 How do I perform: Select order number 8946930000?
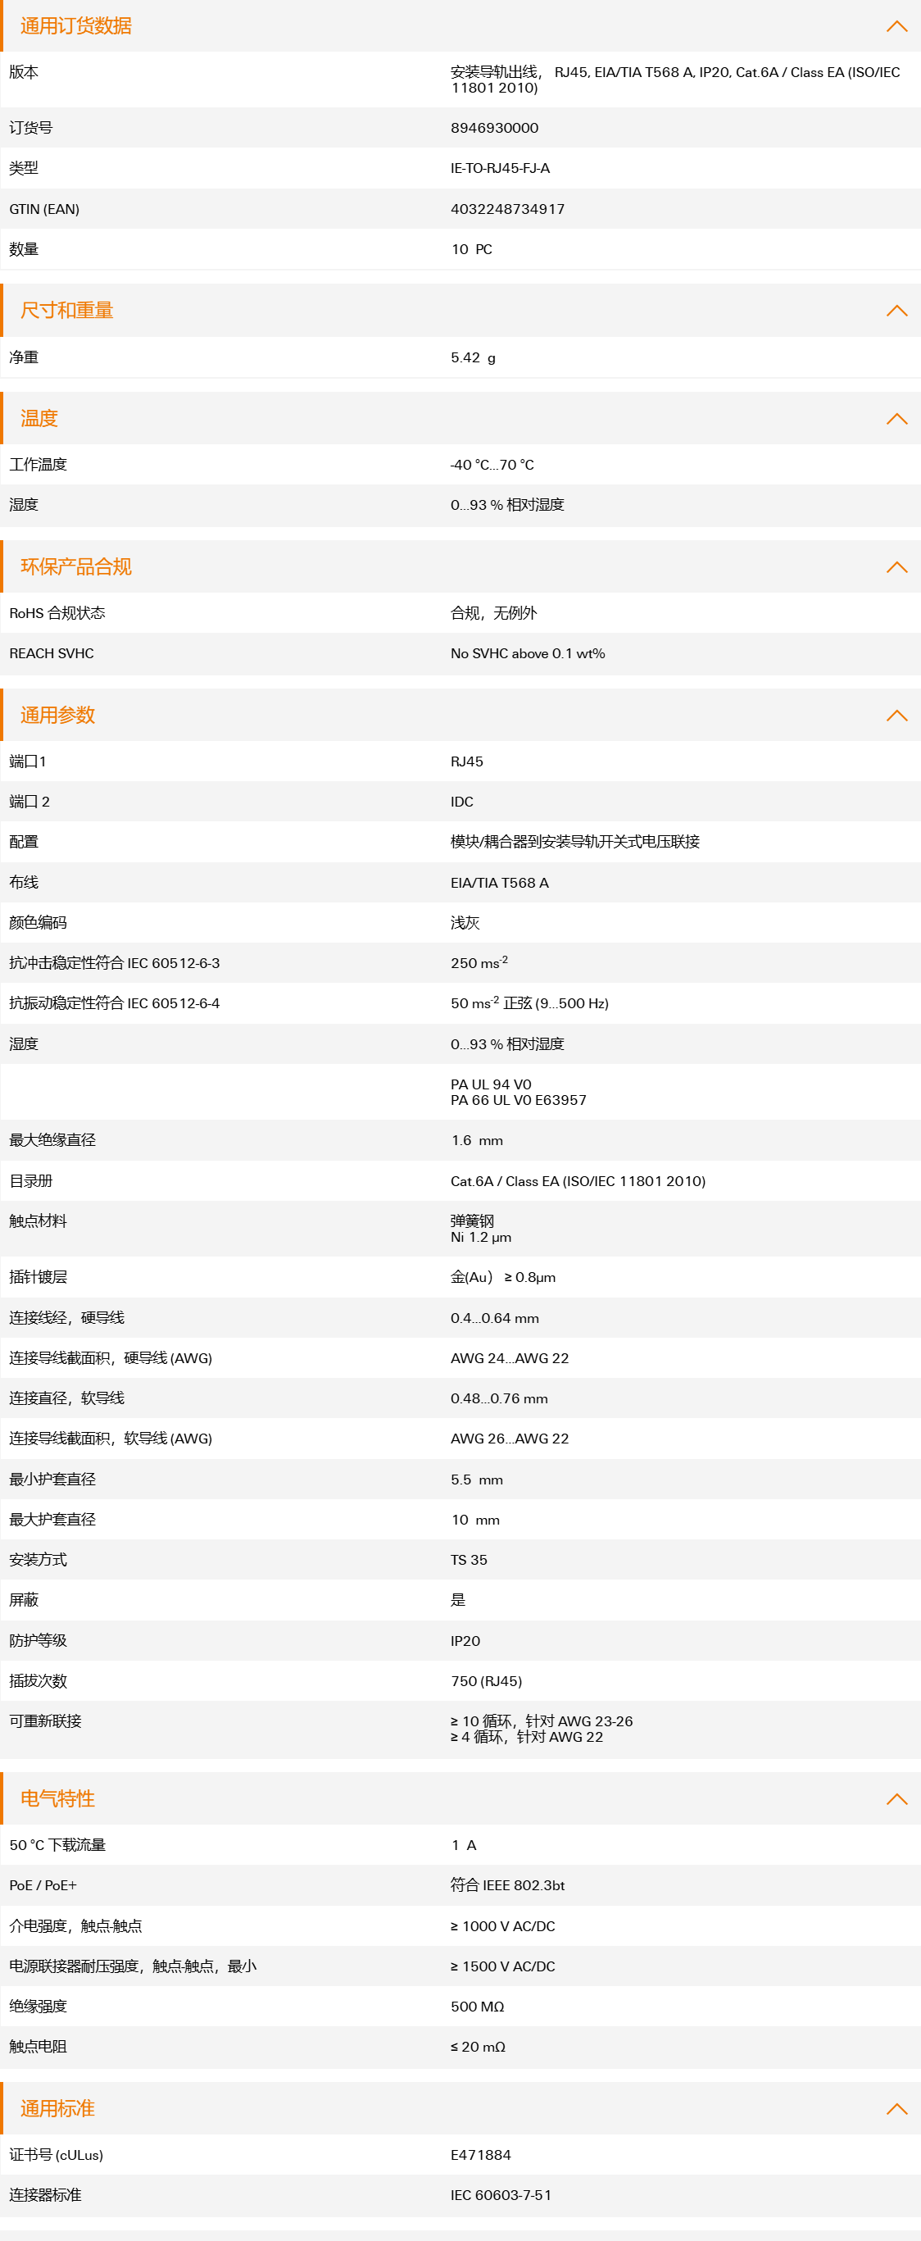pyautogui.click(x=494, y=128)
